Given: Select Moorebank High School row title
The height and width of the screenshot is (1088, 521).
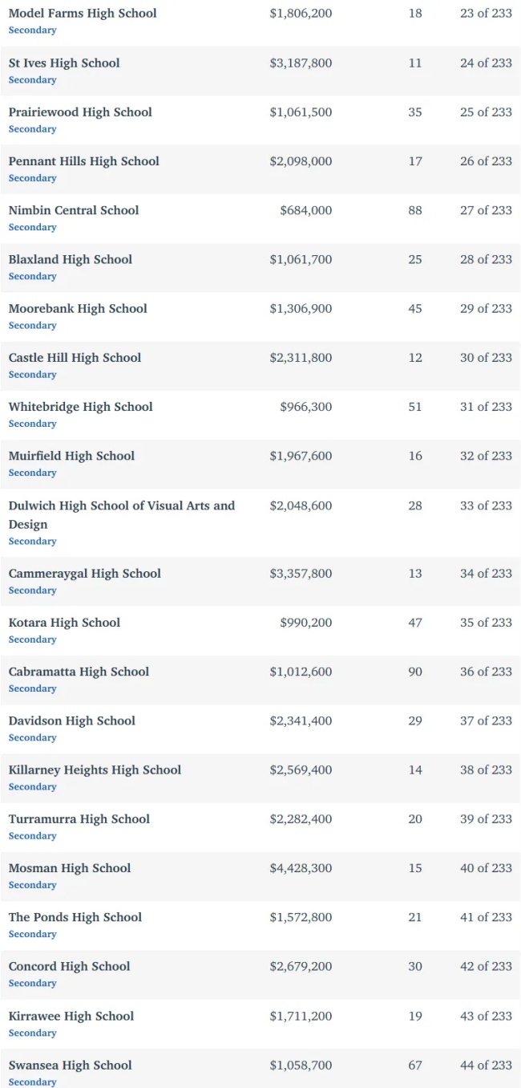Looking at the screenshot, I should point(78,308).
